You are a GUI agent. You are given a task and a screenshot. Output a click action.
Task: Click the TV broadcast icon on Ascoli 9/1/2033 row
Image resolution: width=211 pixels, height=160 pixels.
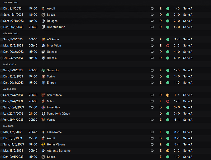click(152, 9)
